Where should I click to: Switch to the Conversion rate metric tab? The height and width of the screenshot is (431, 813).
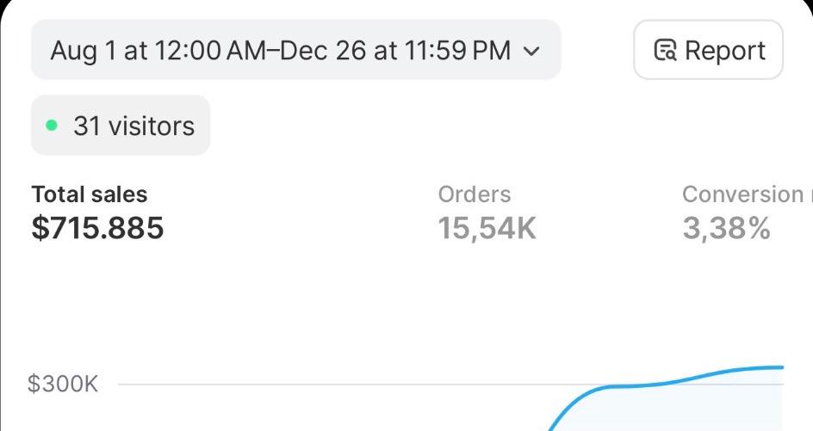748,212
